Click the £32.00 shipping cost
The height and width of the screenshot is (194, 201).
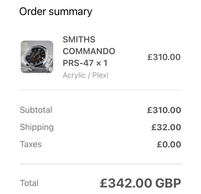166,127
